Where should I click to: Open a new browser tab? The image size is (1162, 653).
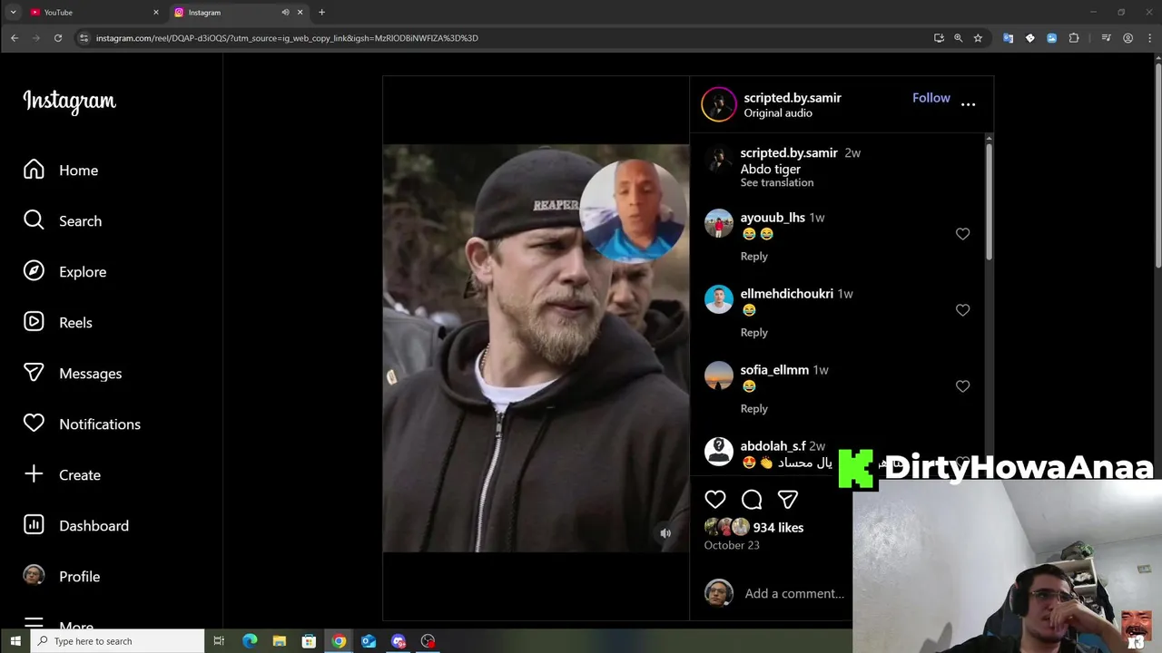pos(321,13)
